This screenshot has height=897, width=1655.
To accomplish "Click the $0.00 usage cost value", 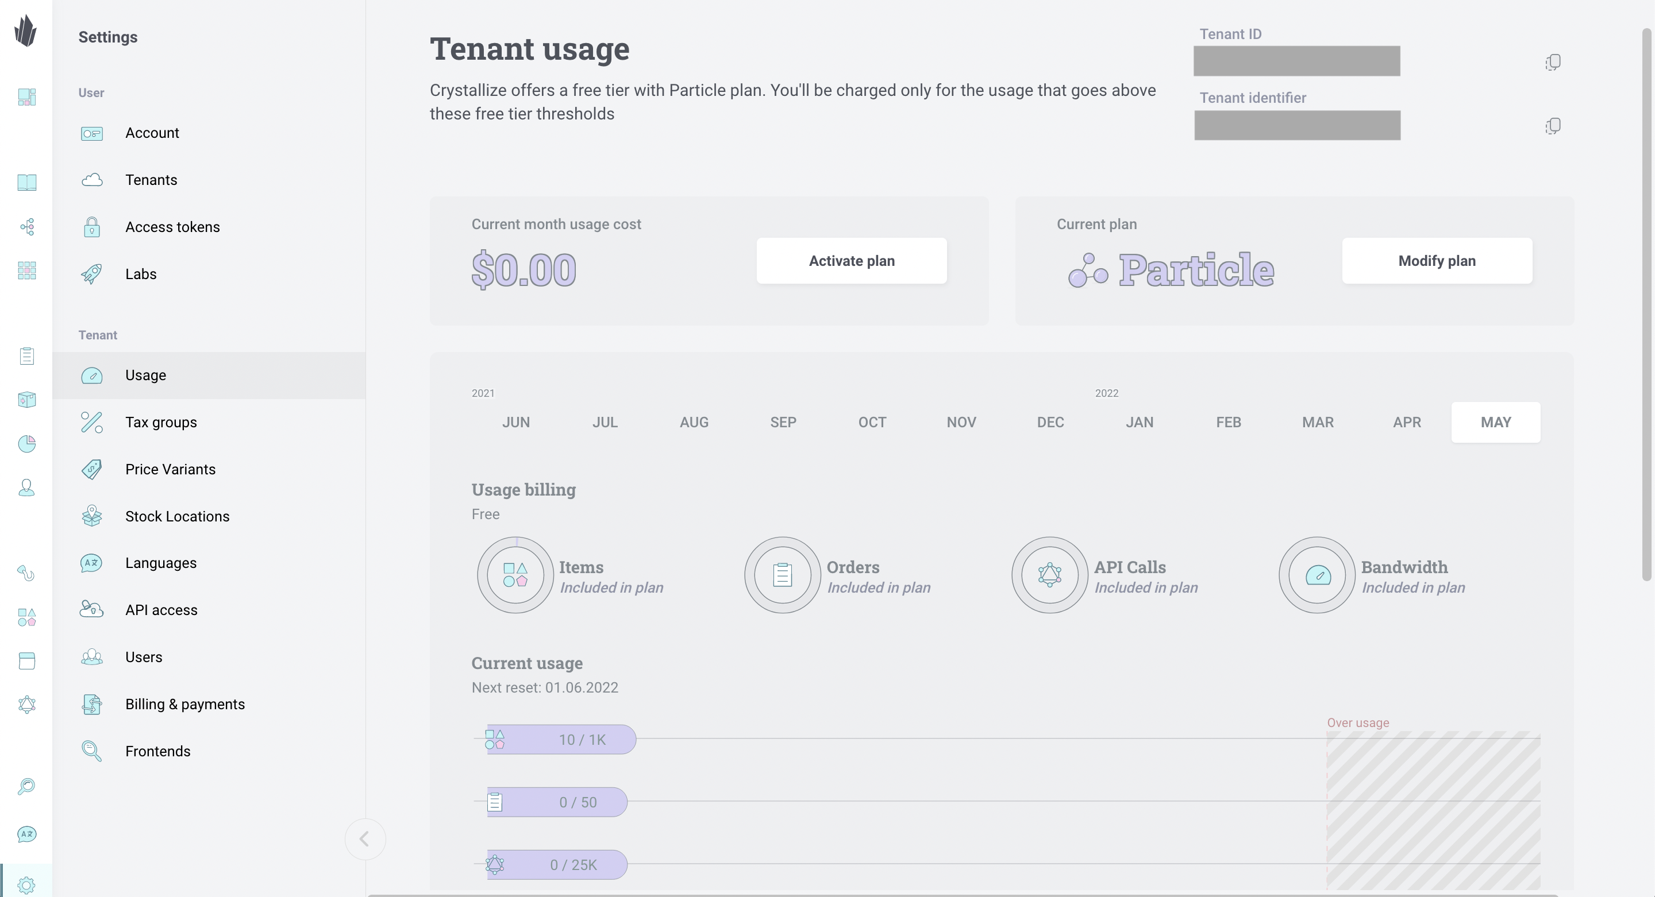I will pyautogui.click(x=524, y=270).
